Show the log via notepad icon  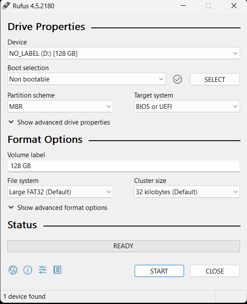(x=57, y=270)
